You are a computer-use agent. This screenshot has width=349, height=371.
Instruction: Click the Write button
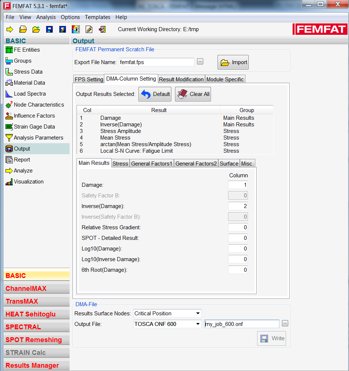(x=272, y=338)
